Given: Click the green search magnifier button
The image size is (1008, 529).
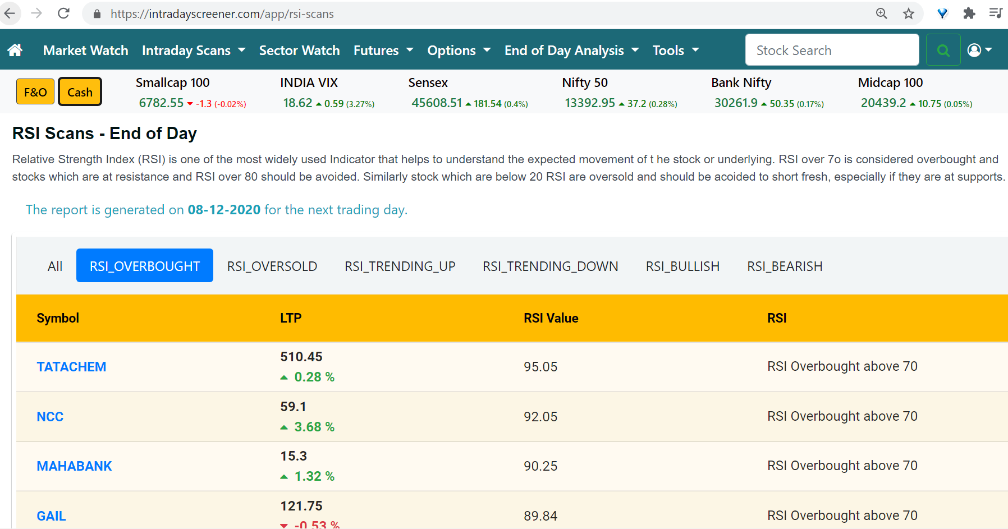Looking at the screenshot, I should (x=943, y=50).
